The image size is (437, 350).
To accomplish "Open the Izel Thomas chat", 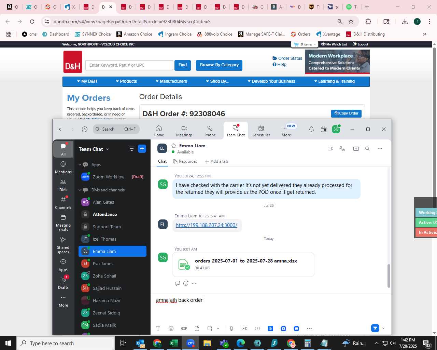I will point(112,239).
